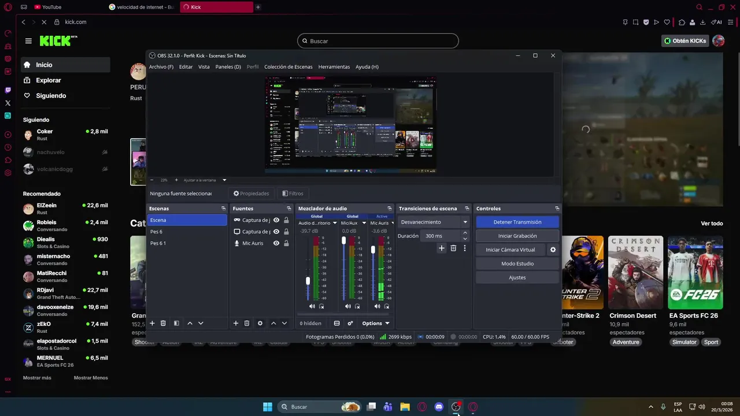This screenshot has height=416, width=740.
Task: Decrease the Duración value with down arrow
Action: [465, 238]
